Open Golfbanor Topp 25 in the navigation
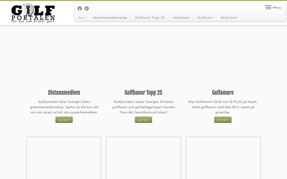This screenshot has width=287, height=179. pos(150,18)
